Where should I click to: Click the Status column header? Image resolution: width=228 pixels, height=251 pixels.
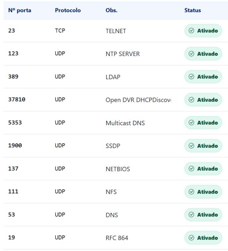pos(193,10)
